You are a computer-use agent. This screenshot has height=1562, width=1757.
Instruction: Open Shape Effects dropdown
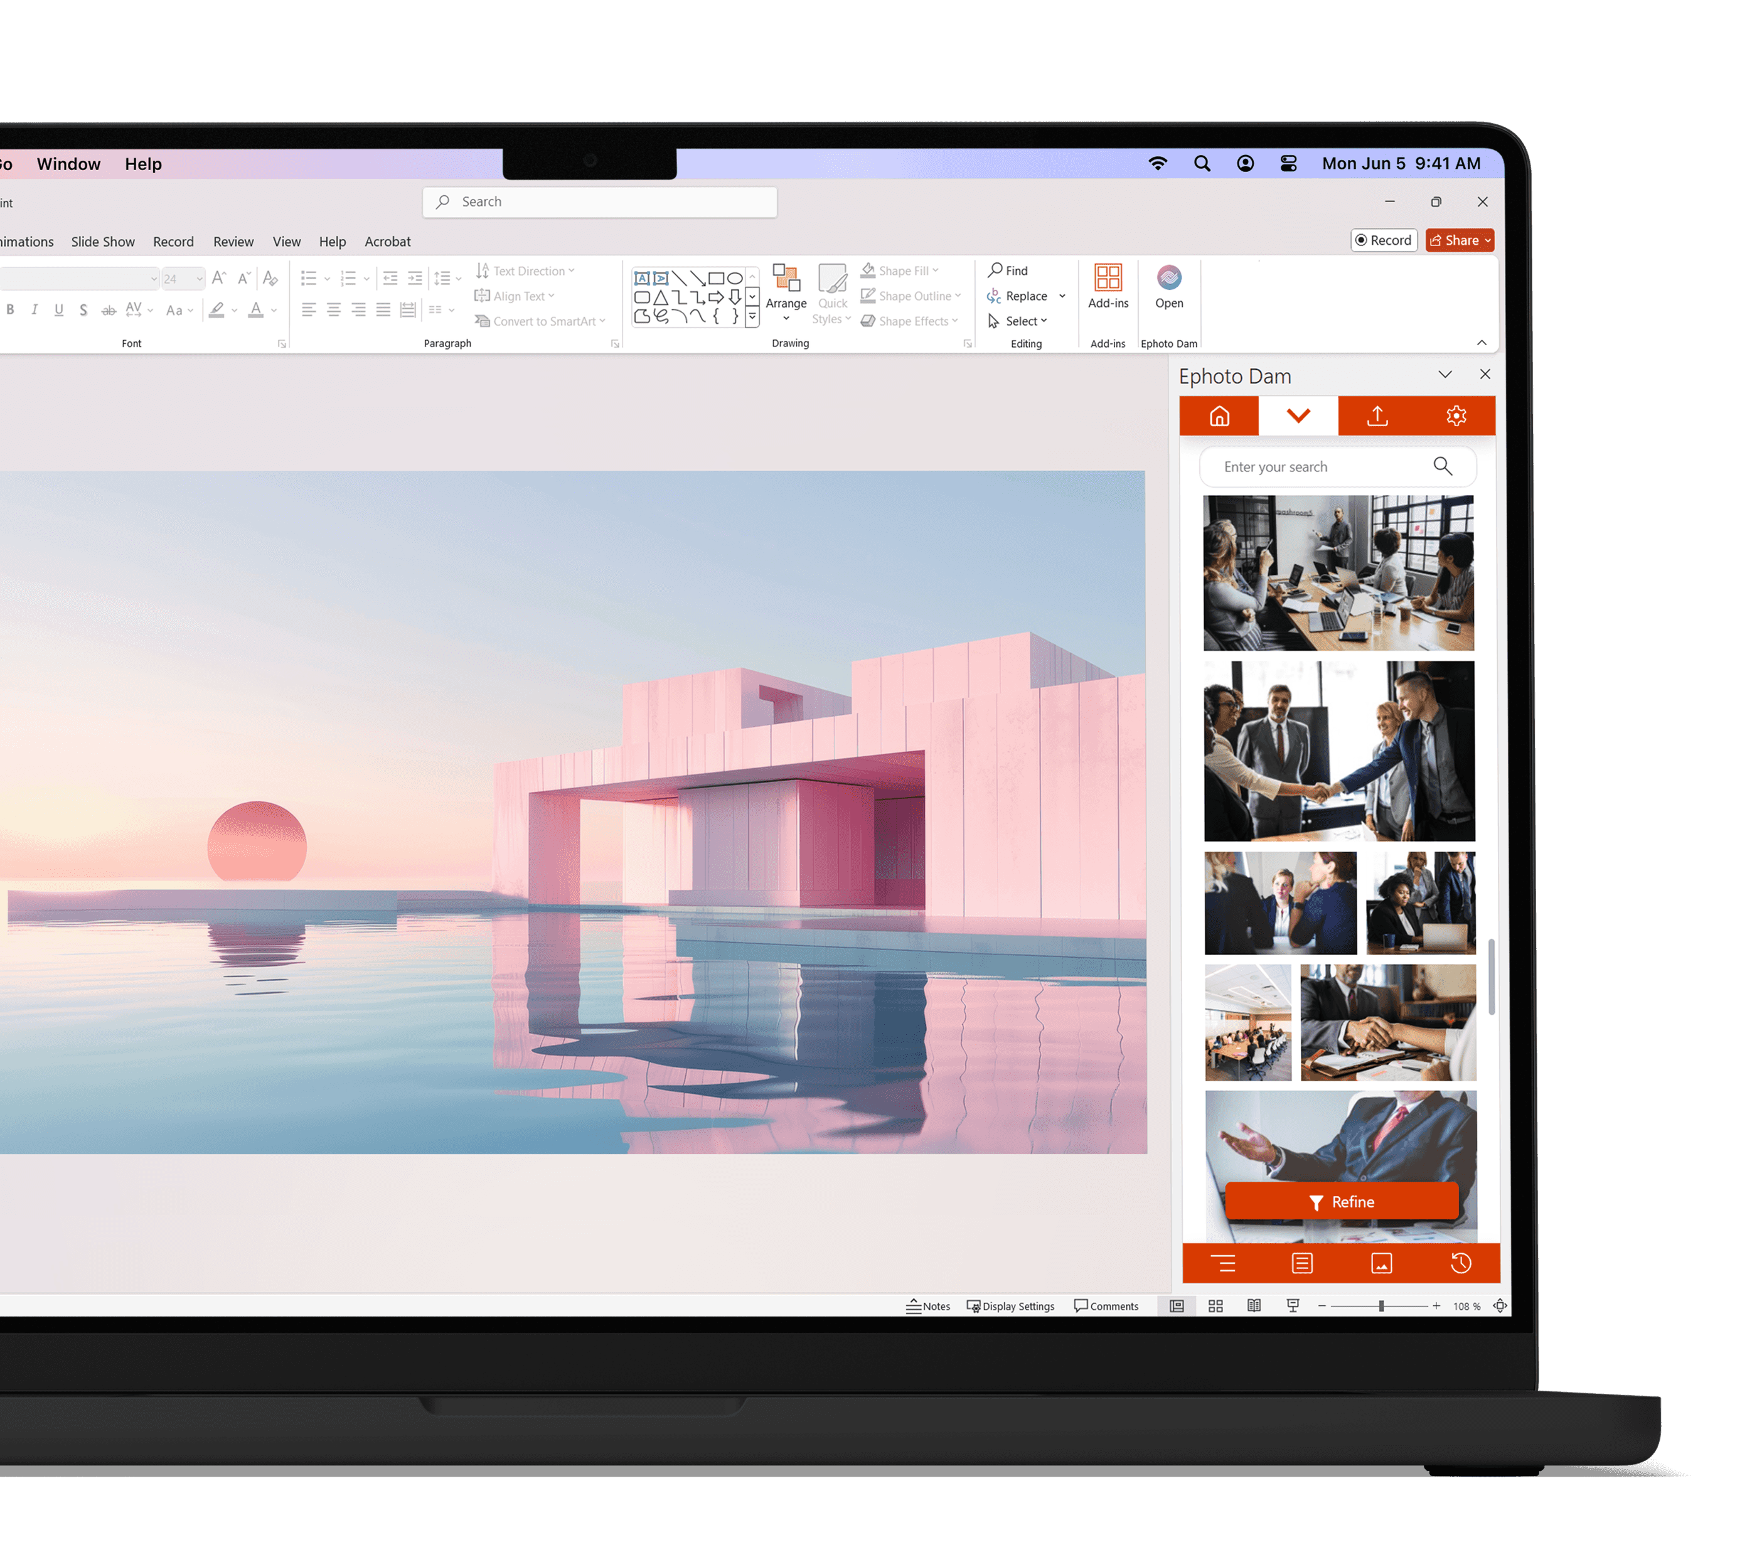click(909, 321)
